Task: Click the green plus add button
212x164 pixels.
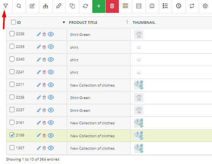Action: [99, 6]
